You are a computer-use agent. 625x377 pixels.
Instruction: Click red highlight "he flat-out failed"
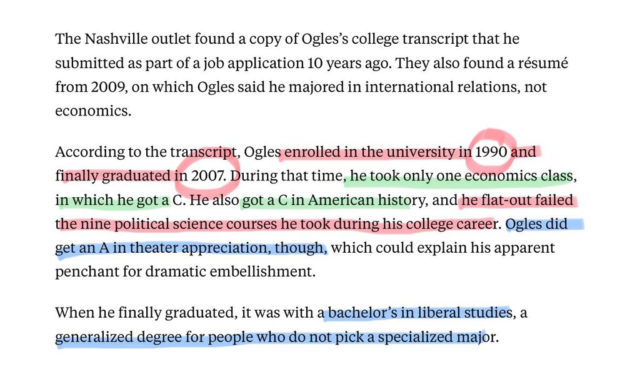click(x=515, y=200)
